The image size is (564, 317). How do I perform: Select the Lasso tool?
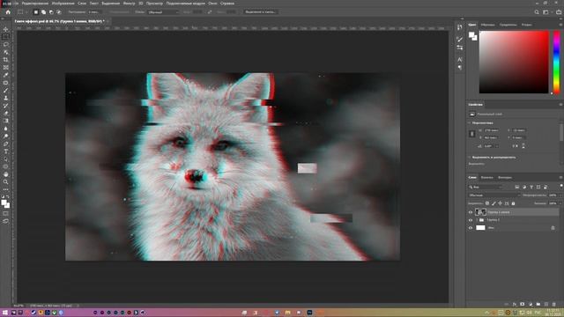(x=6, y=44)
